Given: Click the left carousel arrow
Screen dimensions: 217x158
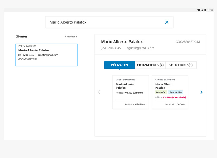Looking at the screenshot, I should [x=99, y=92].
